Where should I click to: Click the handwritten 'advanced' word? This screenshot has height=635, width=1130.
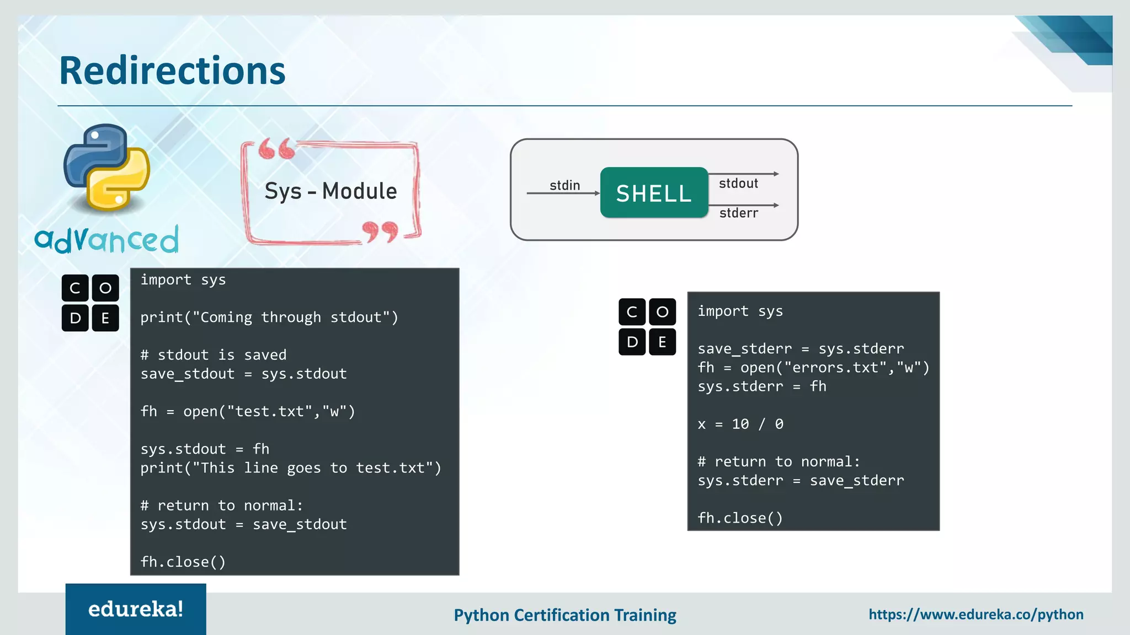click(107, 239)
